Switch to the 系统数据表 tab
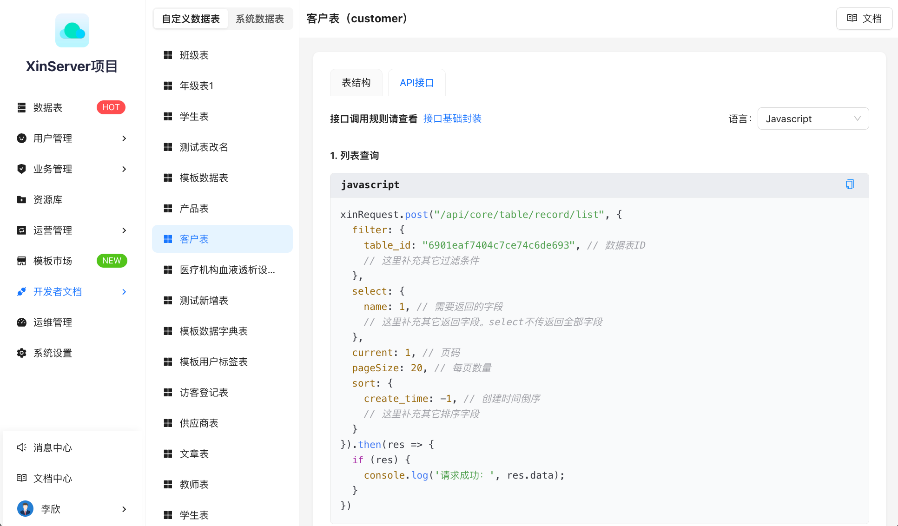The image size is (898, 526). pyautogui.click(x=260, y=19)
